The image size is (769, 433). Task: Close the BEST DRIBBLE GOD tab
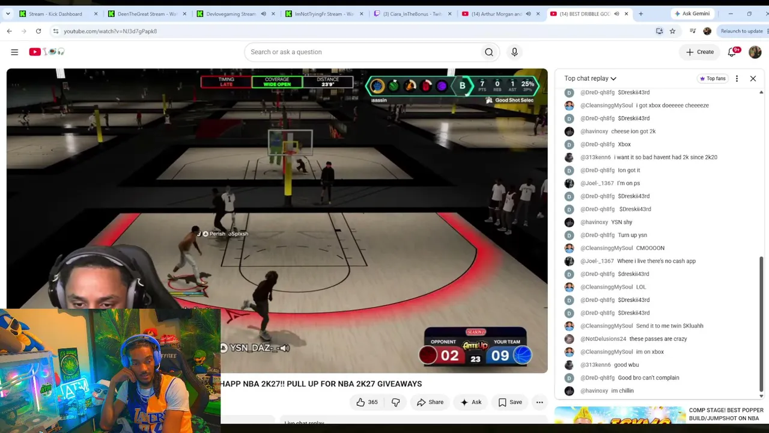626,14
